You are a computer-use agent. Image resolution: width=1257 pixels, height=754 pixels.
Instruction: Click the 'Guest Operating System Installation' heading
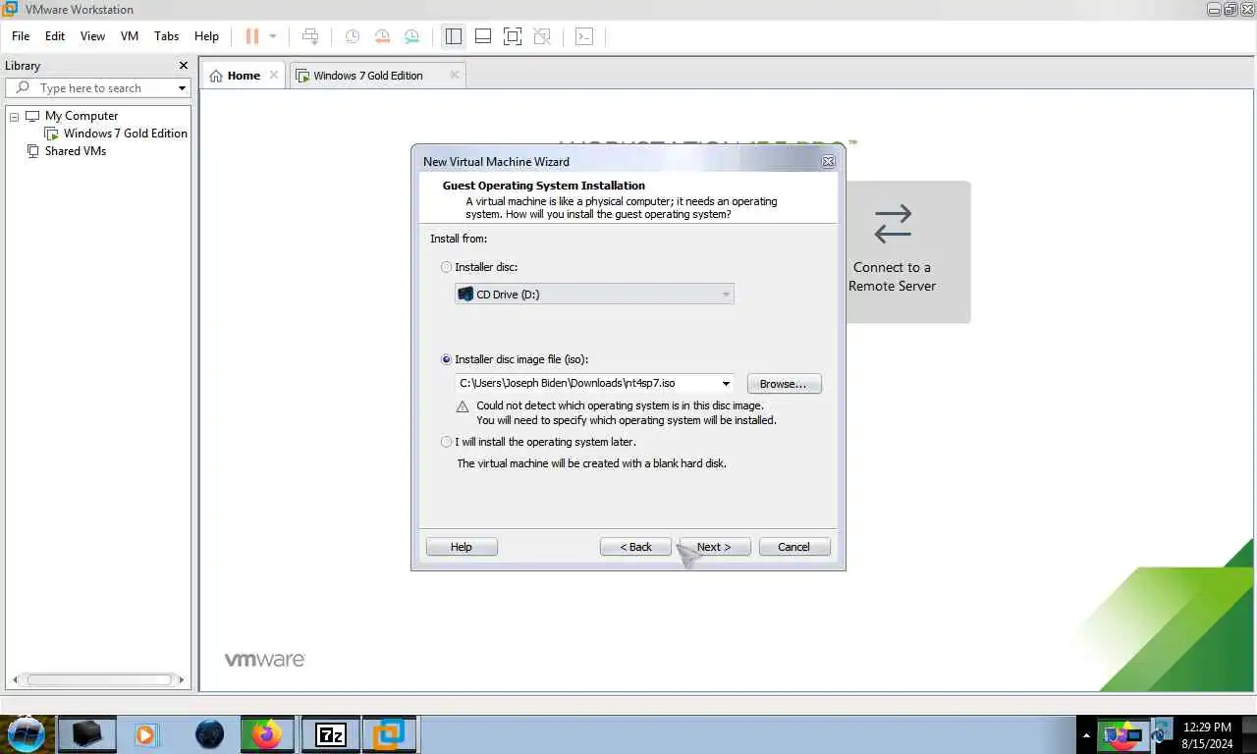[544, 186]
